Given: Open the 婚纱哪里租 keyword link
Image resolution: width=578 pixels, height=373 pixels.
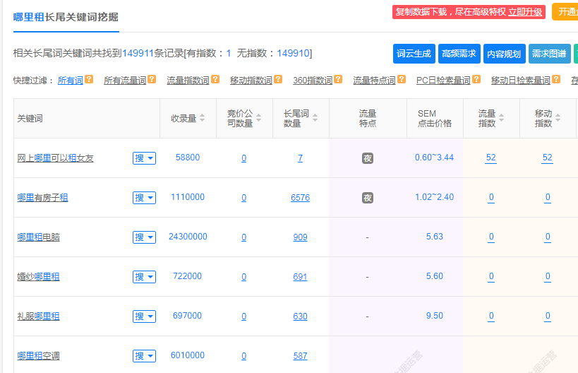Looking at the screenshot, I should (38, 277).
